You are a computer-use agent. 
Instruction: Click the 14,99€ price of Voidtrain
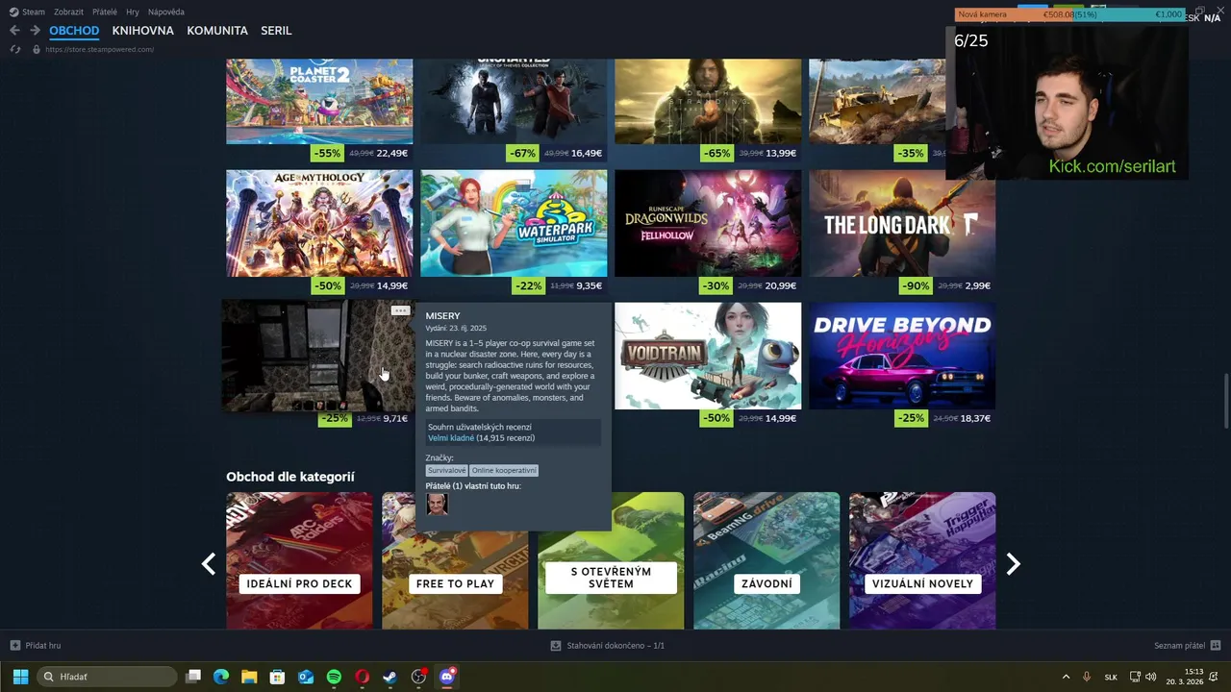(781, 418)
